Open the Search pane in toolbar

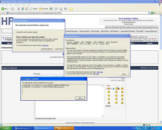34,9
